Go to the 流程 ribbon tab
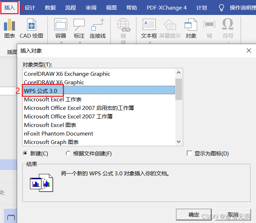 [71, 7]
